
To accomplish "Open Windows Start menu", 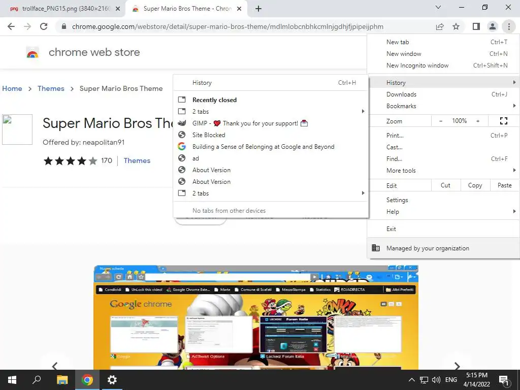I will pos(12,380).
